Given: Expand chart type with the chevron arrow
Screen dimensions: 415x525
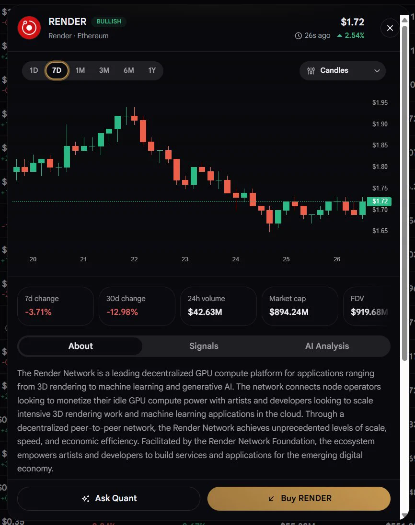Looking at the screenshot, I should click(377, 71).
